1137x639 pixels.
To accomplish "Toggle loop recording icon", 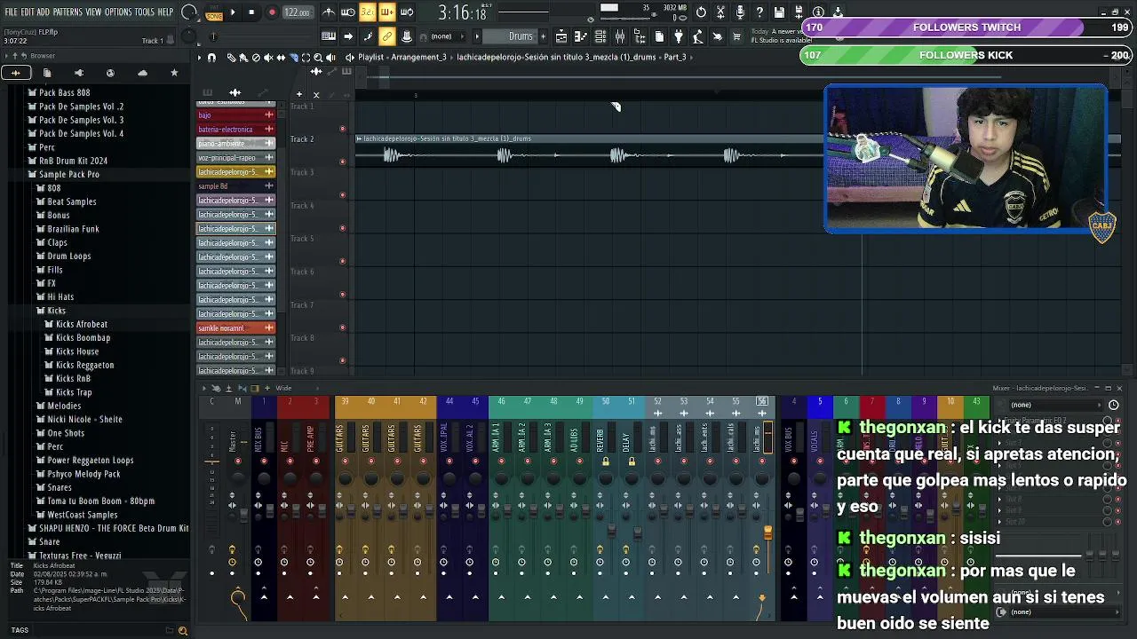I will 407,12.
